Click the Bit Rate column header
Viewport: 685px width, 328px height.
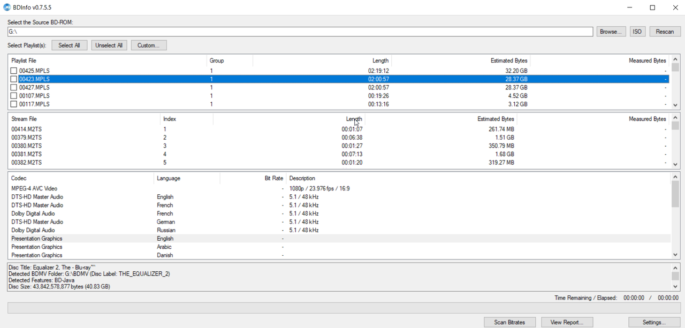(x=253, y=178)
